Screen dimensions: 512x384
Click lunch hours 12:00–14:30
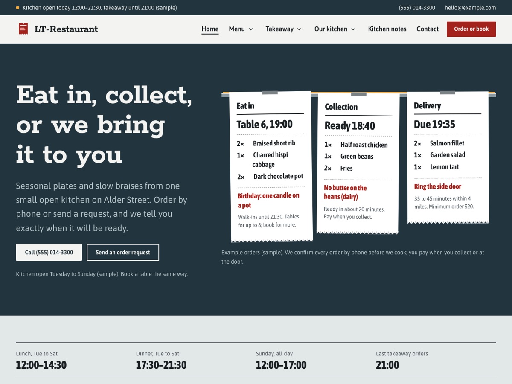tap(41, 365)
